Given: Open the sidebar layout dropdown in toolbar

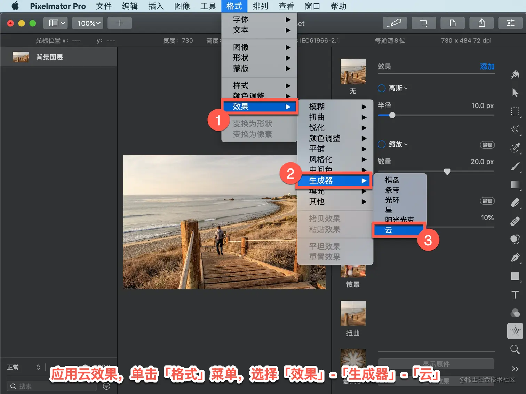Looking at the screenshot, I should 56,23.
